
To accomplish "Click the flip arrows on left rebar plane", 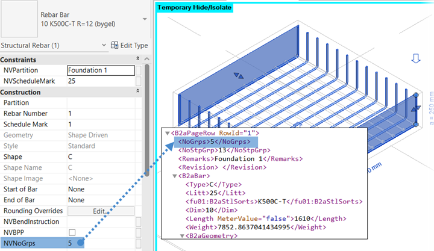I will (x=239, y=75).
